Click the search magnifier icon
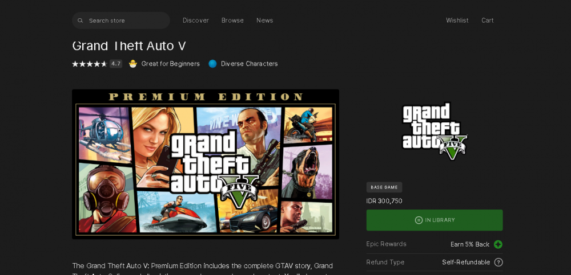Viewport: 571px width, 275px height. [80, 20]
